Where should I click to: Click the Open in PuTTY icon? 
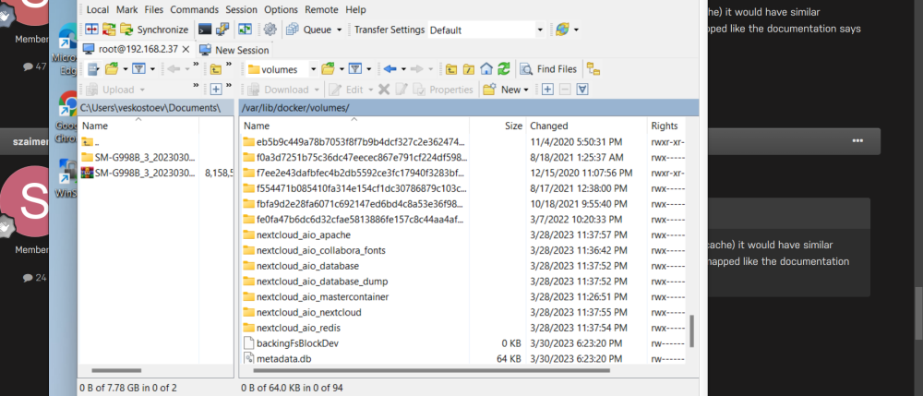click(x=222, y=30)
